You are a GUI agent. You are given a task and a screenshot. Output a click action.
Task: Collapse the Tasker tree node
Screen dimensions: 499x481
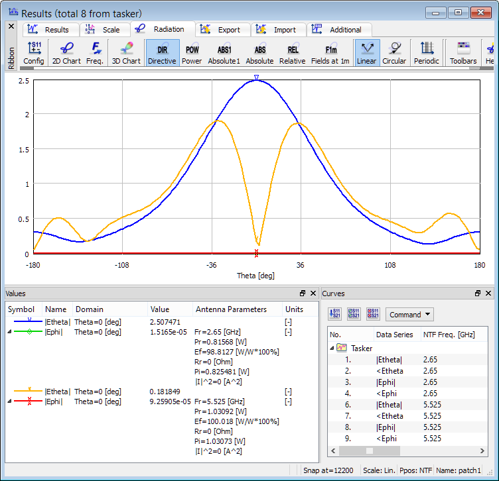click(x=332, y=348)
